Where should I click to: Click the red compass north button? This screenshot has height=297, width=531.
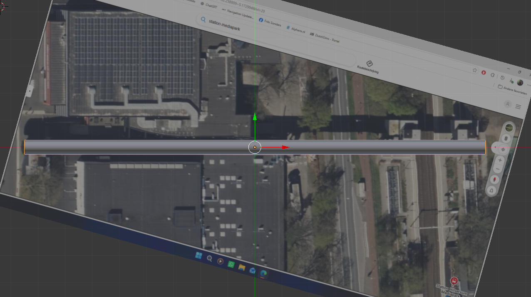click(x=495, y=179)
